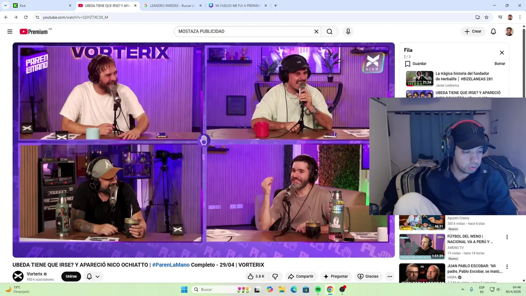The width and height of the screenshot is (526, 296).
Task: Bookmark this page with star
Action: 487,17
